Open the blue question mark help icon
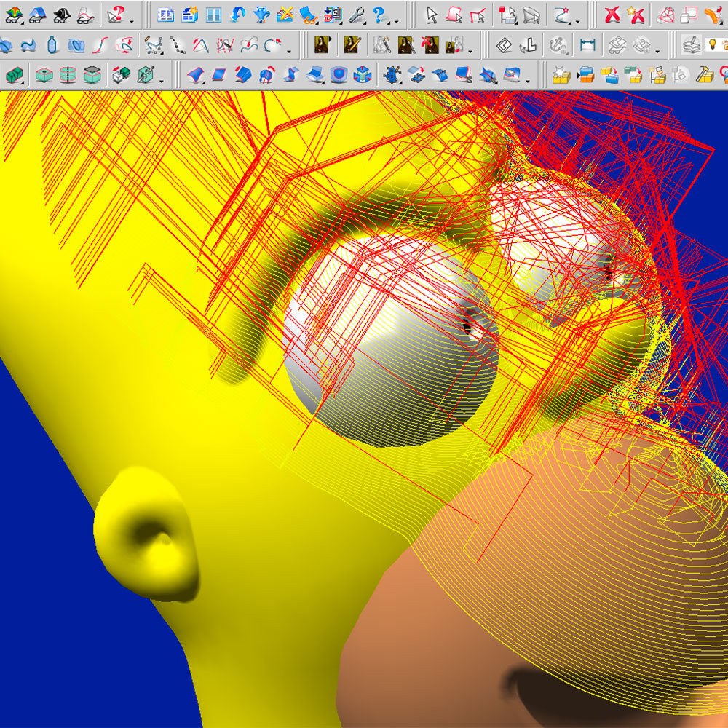The image size is (728, 728). coord(380,16)
